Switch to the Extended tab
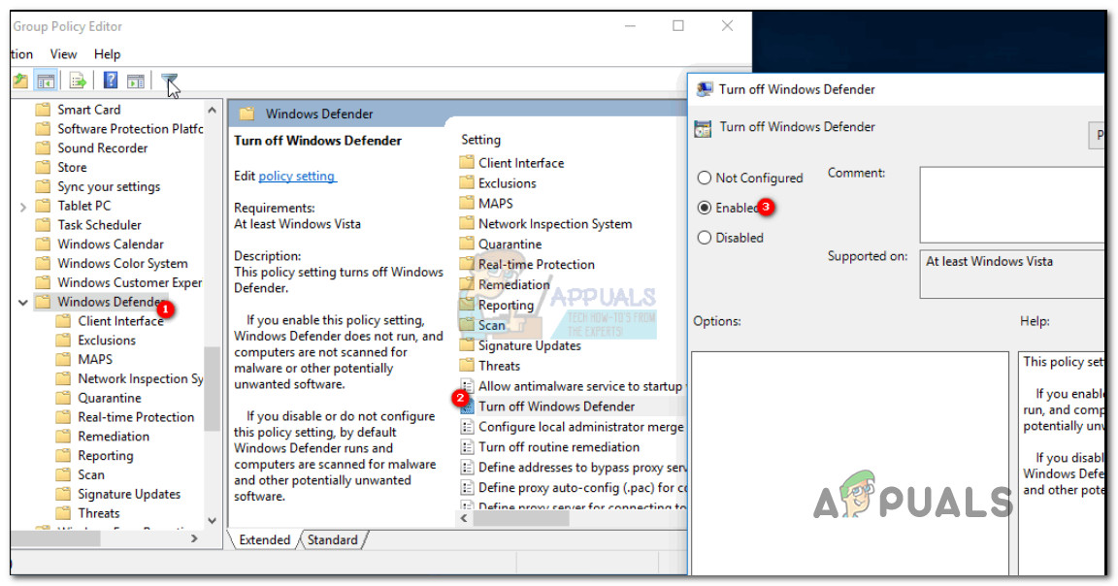The width and height of the screenshot is (1118, 586). (265, 539)
